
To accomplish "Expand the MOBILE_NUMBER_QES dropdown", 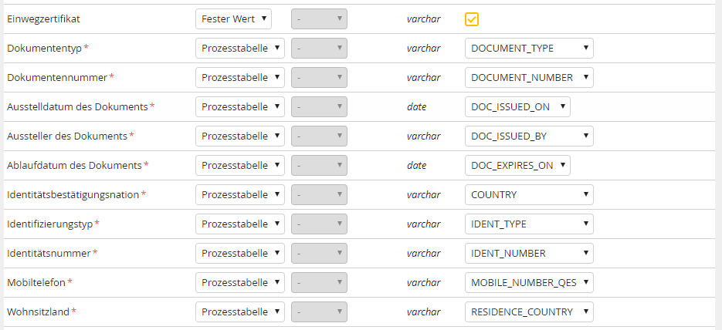I will pos(529,283).
